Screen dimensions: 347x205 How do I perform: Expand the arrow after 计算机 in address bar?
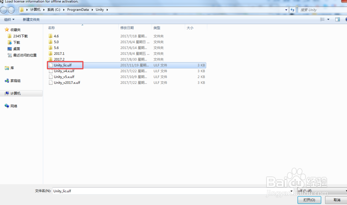[x=44, y=10]
